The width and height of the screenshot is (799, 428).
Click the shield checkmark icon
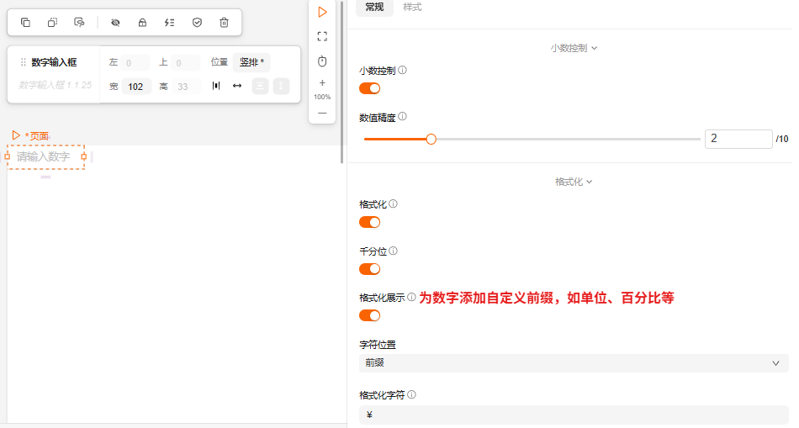(197, 23)
